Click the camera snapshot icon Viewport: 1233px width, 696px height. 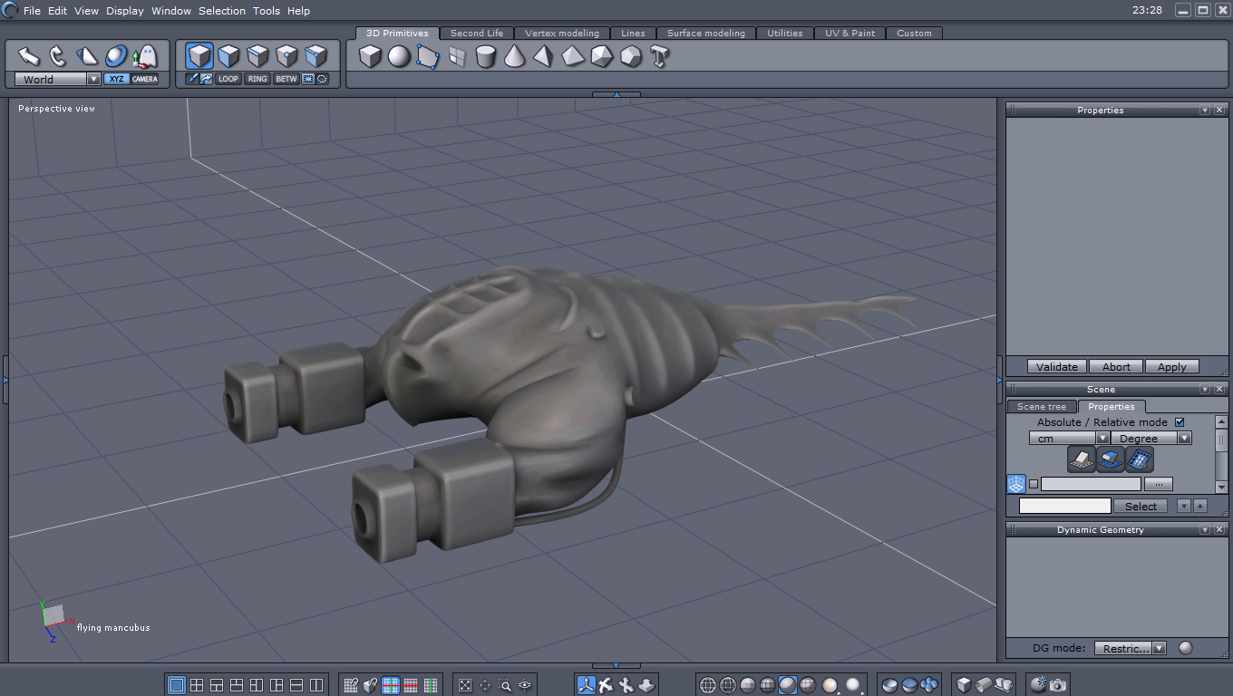point(1058,685)
